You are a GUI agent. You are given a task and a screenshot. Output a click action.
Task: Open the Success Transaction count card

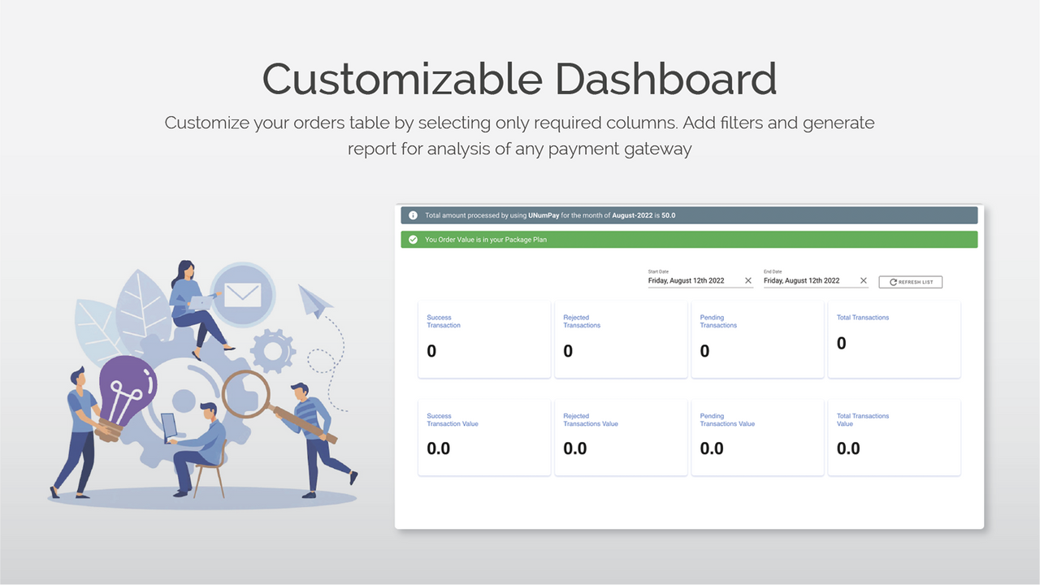pyautogui.click(x=483, y=339)
